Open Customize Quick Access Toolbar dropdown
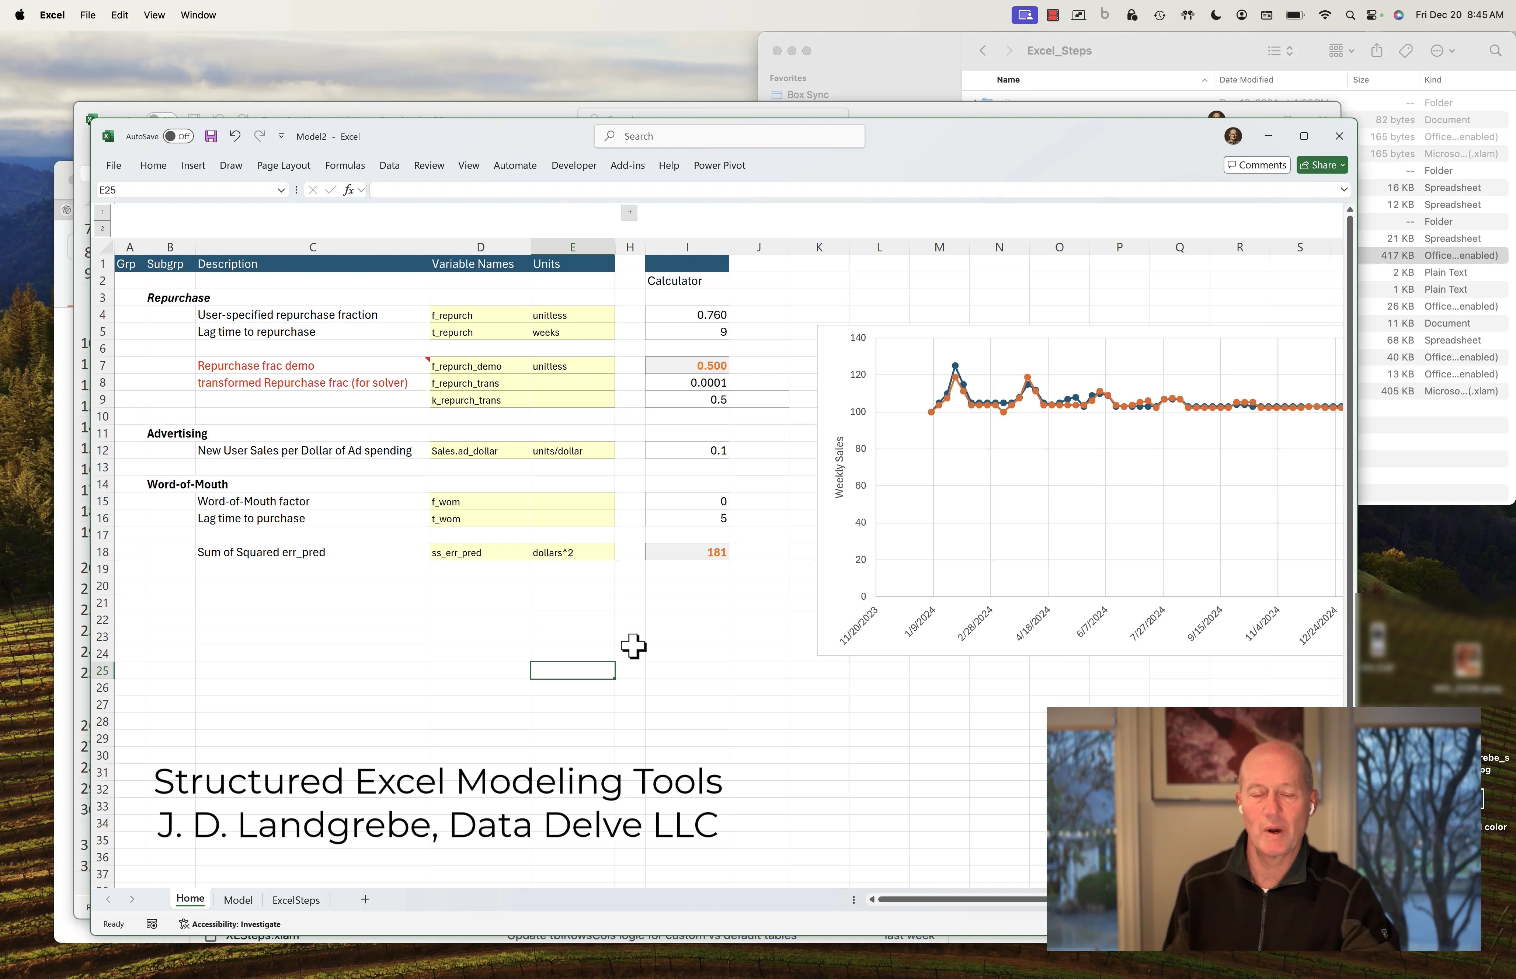The height and width of the screenshot is (979, 1516). pyautogui.click(x=281, y=136)
